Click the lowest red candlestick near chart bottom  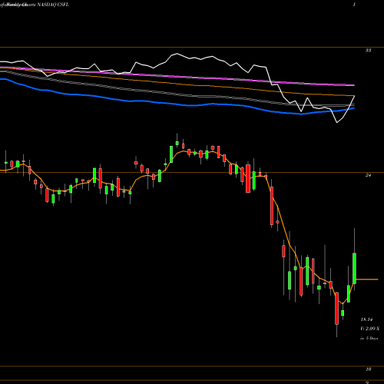coord(337,308)
